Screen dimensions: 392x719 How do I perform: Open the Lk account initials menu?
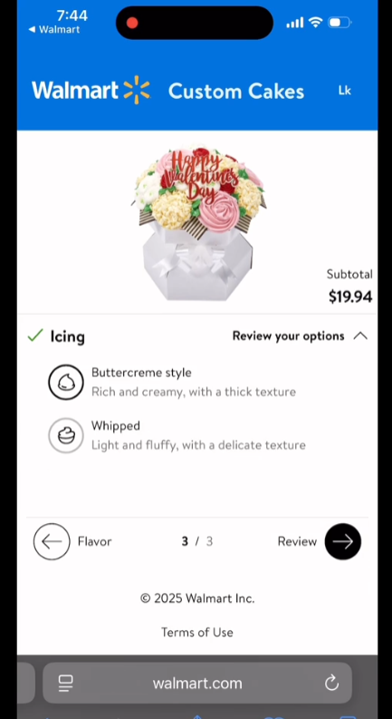[x=344, y=91]
